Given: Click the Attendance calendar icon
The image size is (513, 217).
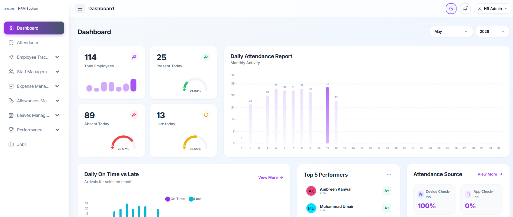Looking at the screenshot, I should 11,43.
